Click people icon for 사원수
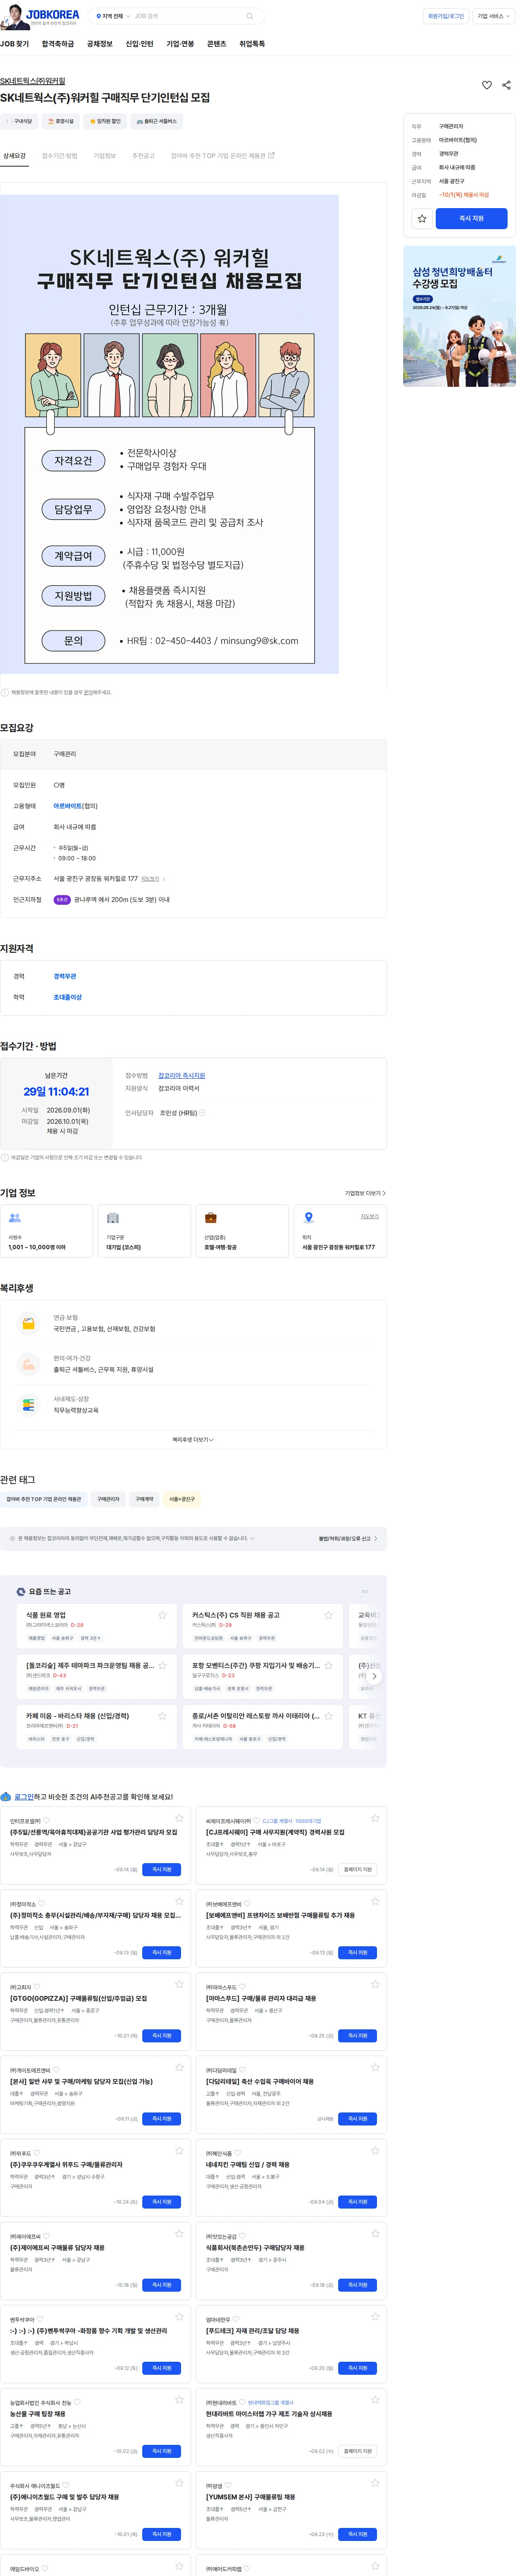 click(x=15, y=1217)
